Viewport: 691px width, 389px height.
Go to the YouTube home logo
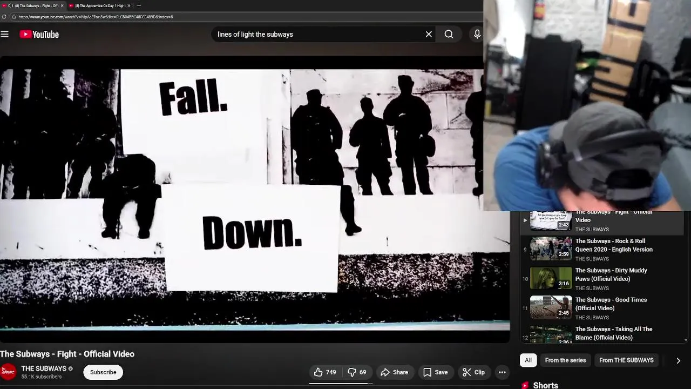39,34
